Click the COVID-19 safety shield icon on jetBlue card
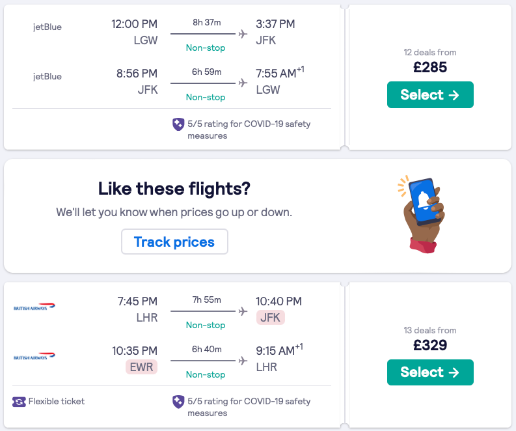This screenshot has width=516, height=431. click(178, 124)
